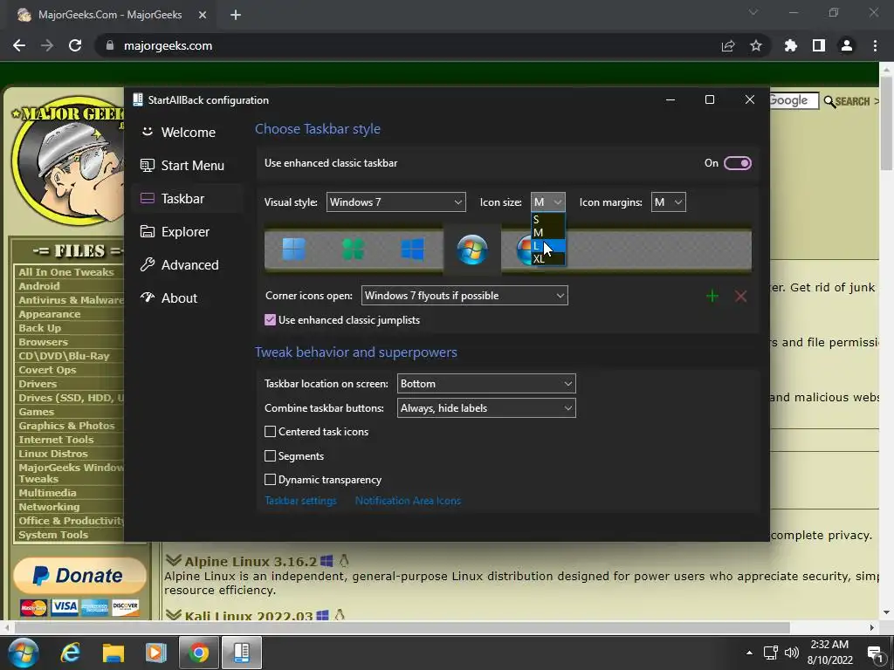The height and width of the screenshot is (670, 894).
Task: Open Combine taskbar buttons dropdown
Action: click(x=485, y=408)
